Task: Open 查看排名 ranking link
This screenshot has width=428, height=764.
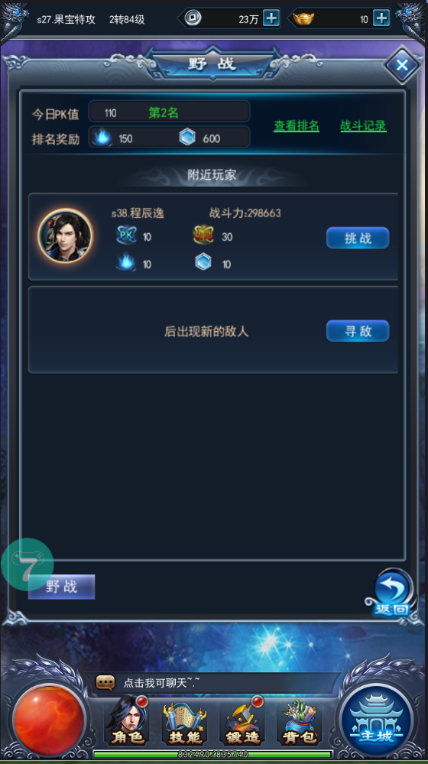Action: point(297,125)
